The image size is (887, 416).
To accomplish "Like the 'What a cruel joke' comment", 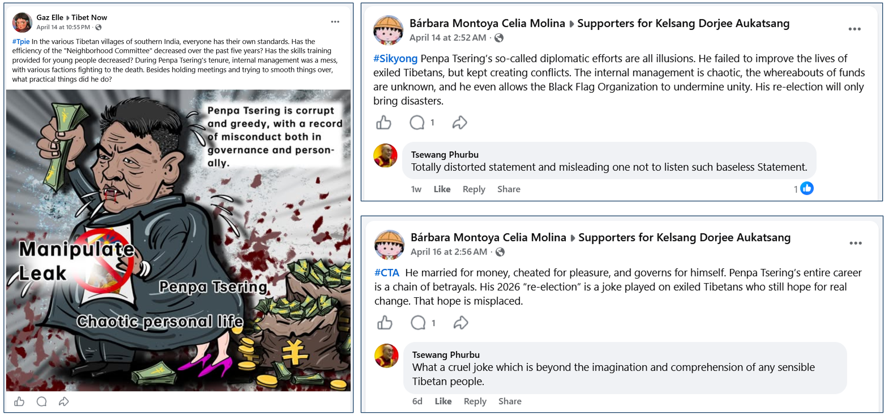I will pyautogui.click(x=443, y=401).
